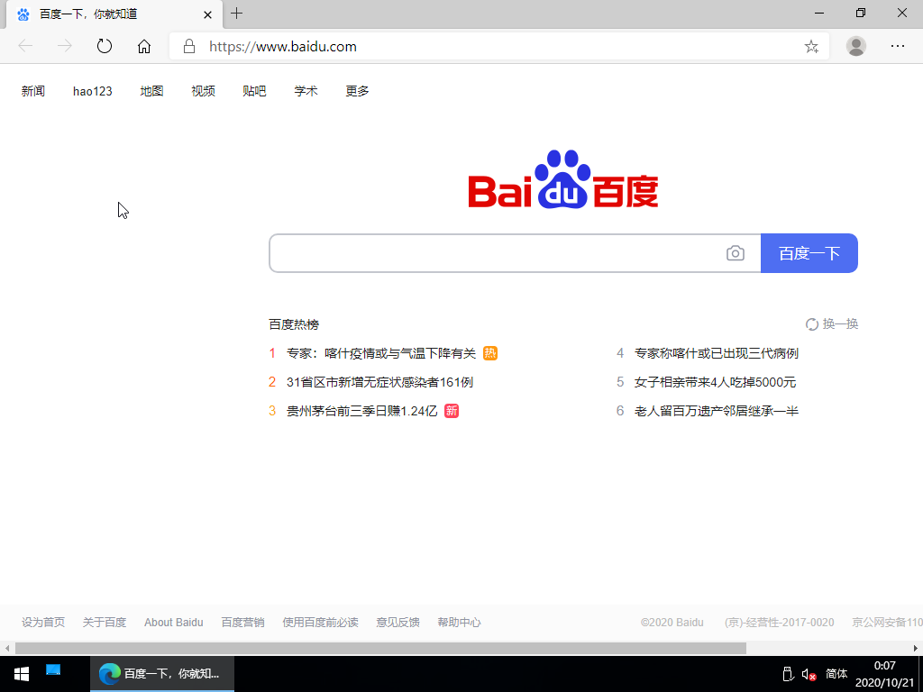Open hot item 专家称喀什或已出现三代病例
This screenshot has height=692, width=923.
click(x=717, y=353)
